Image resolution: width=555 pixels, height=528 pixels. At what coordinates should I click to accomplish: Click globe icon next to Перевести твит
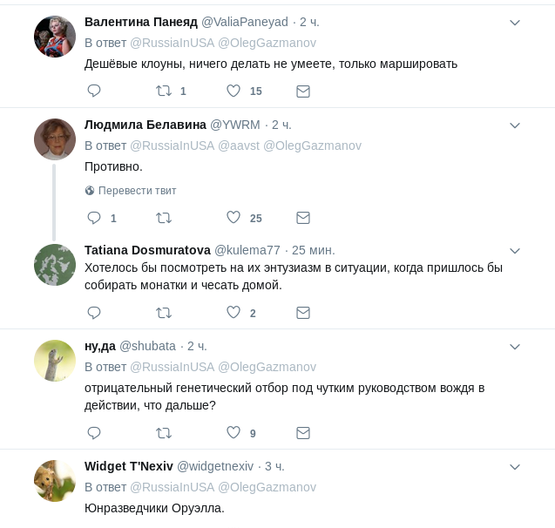(89, 190)
